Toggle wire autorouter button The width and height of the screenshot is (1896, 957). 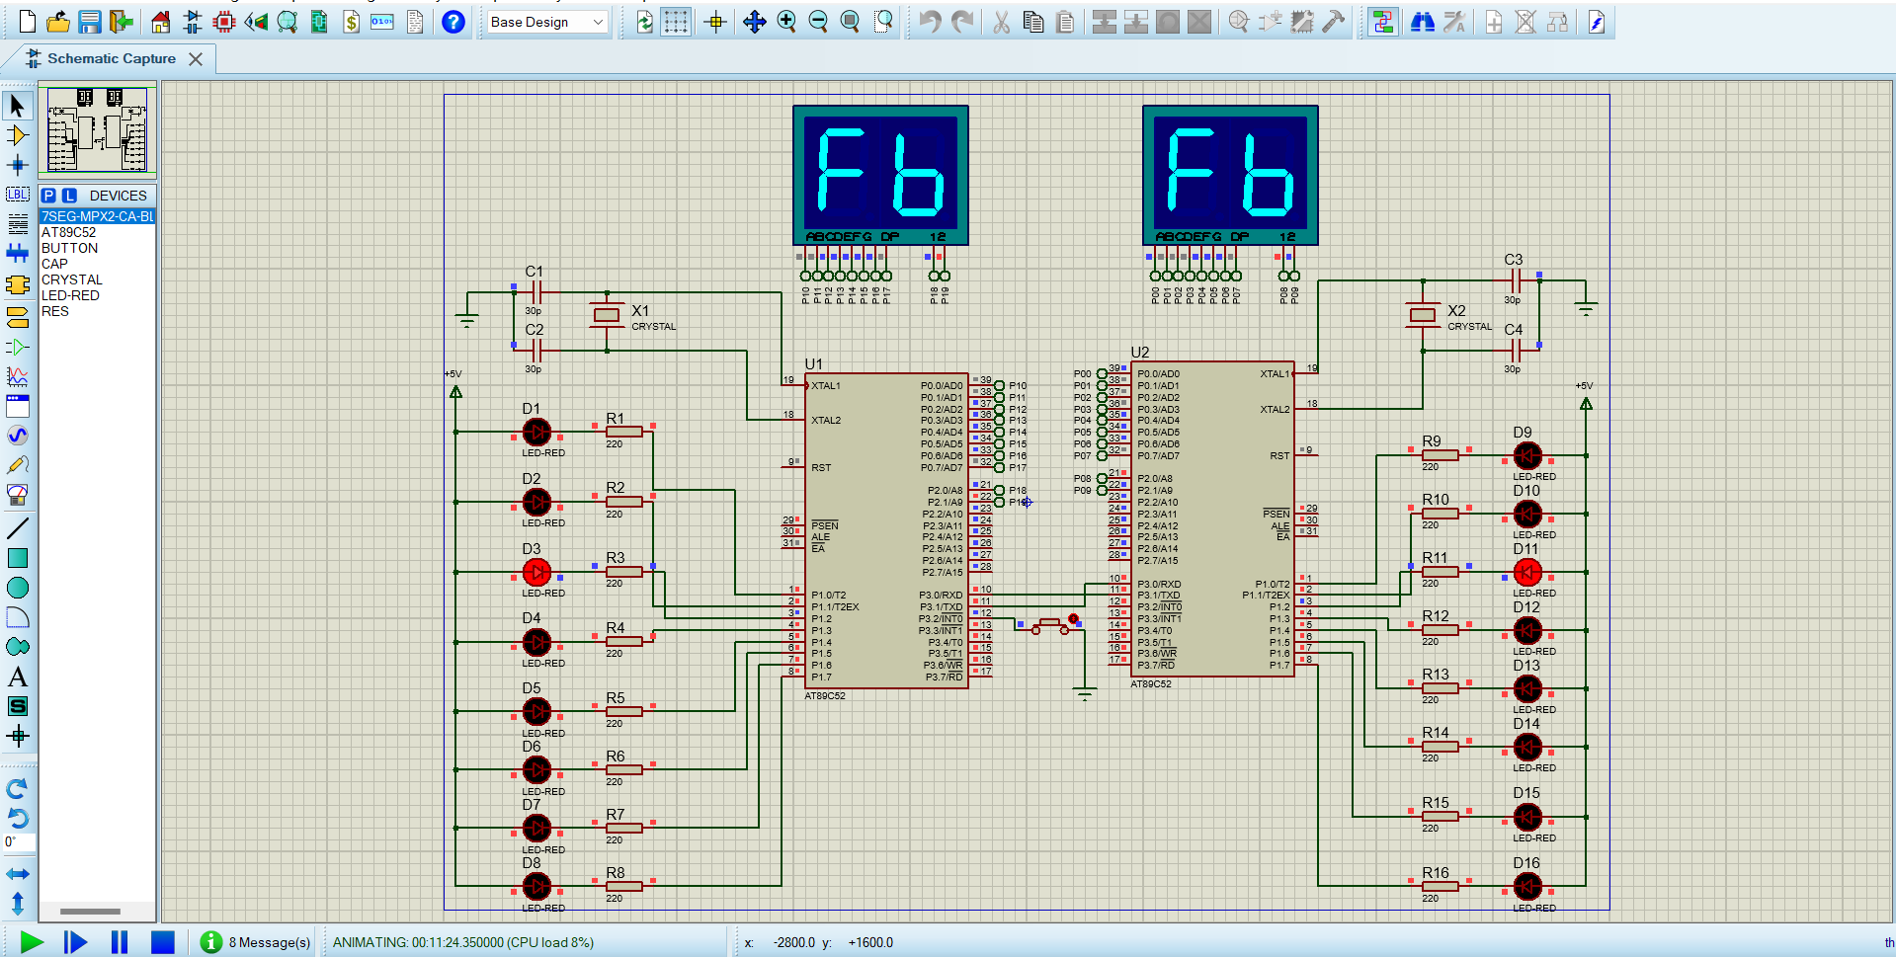tap(1383, 22)
